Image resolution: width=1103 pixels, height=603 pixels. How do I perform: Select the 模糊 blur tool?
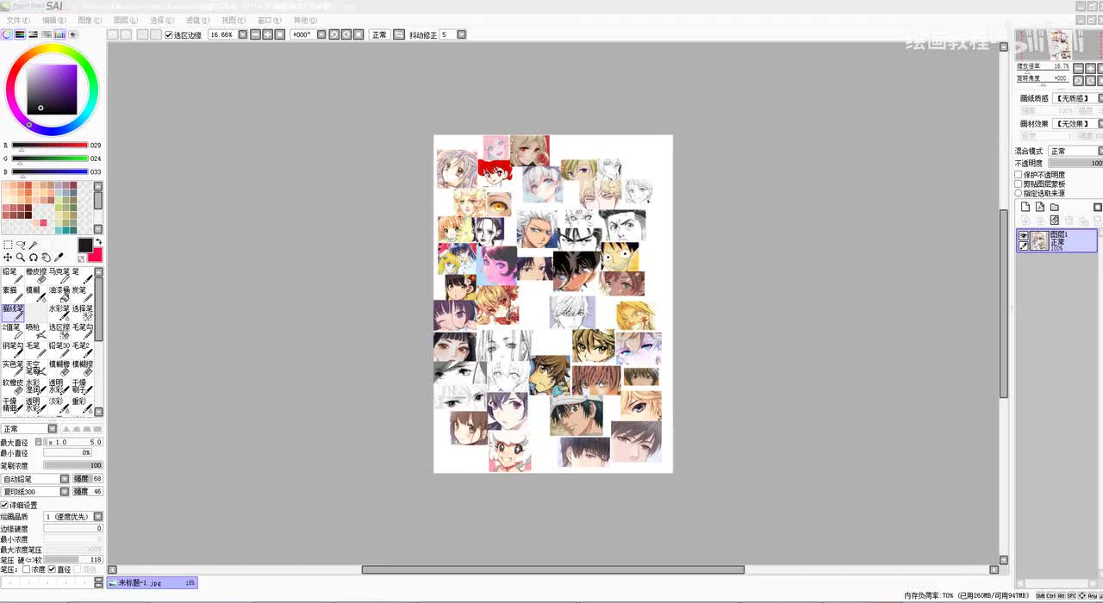(35, 295)
